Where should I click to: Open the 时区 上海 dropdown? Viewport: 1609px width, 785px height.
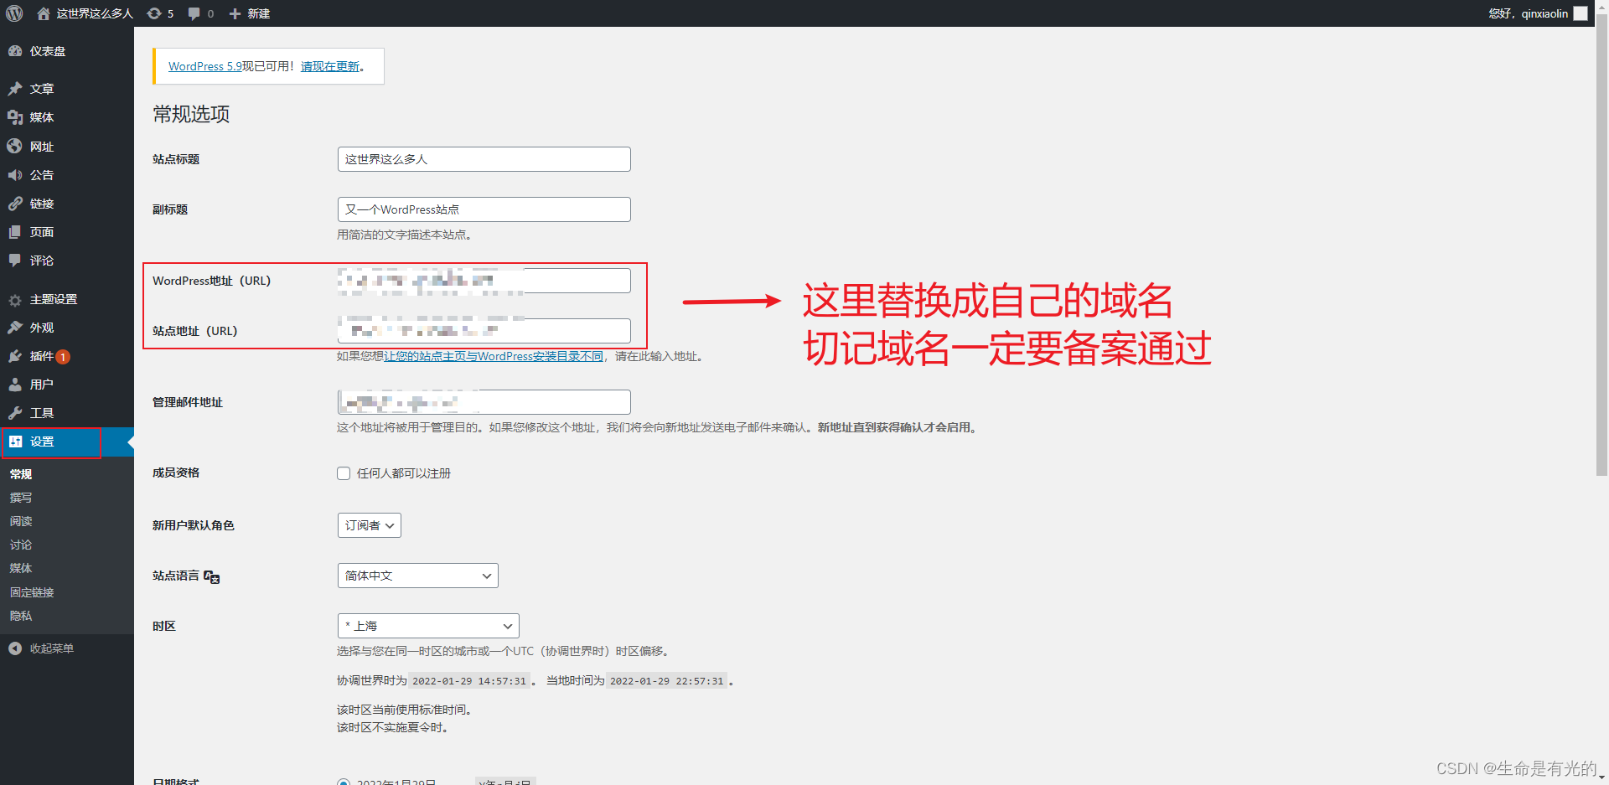(x=428, y=626)
